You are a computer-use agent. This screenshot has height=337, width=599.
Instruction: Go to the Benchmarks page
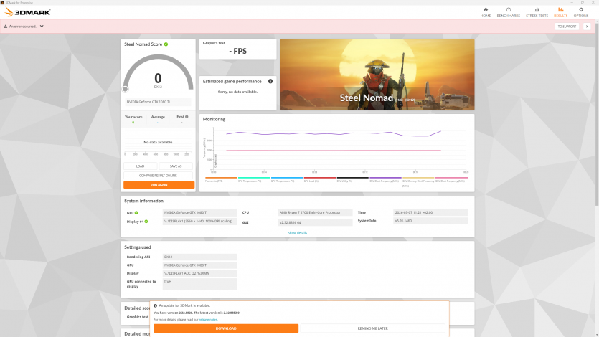click(x=508, y=11)
